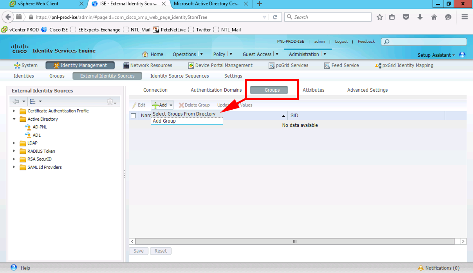Expand the RADIUS Token tree node

[x=14, y=151]
